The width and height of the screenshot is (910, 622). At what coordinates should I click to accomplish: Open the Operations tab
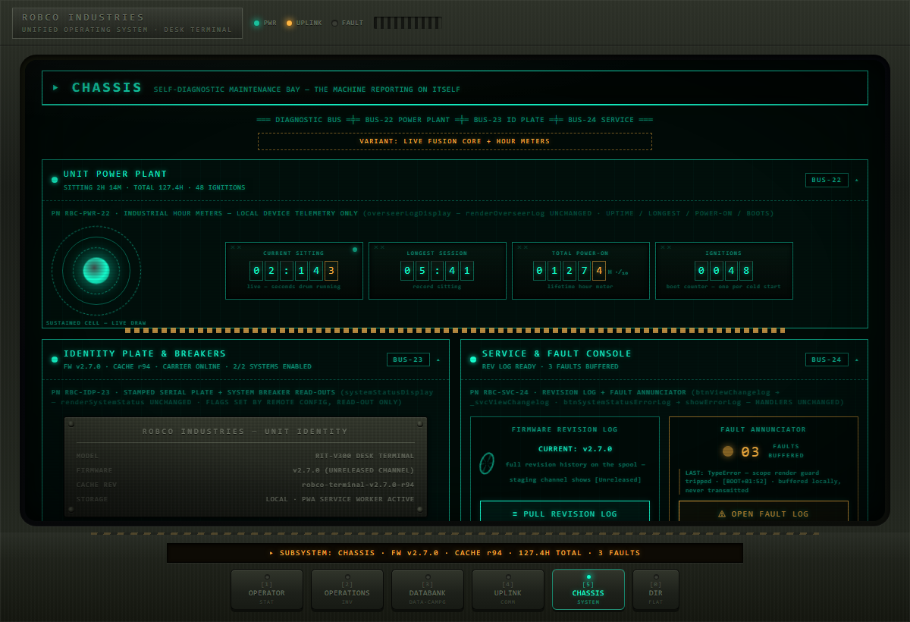tap(347, 589)
